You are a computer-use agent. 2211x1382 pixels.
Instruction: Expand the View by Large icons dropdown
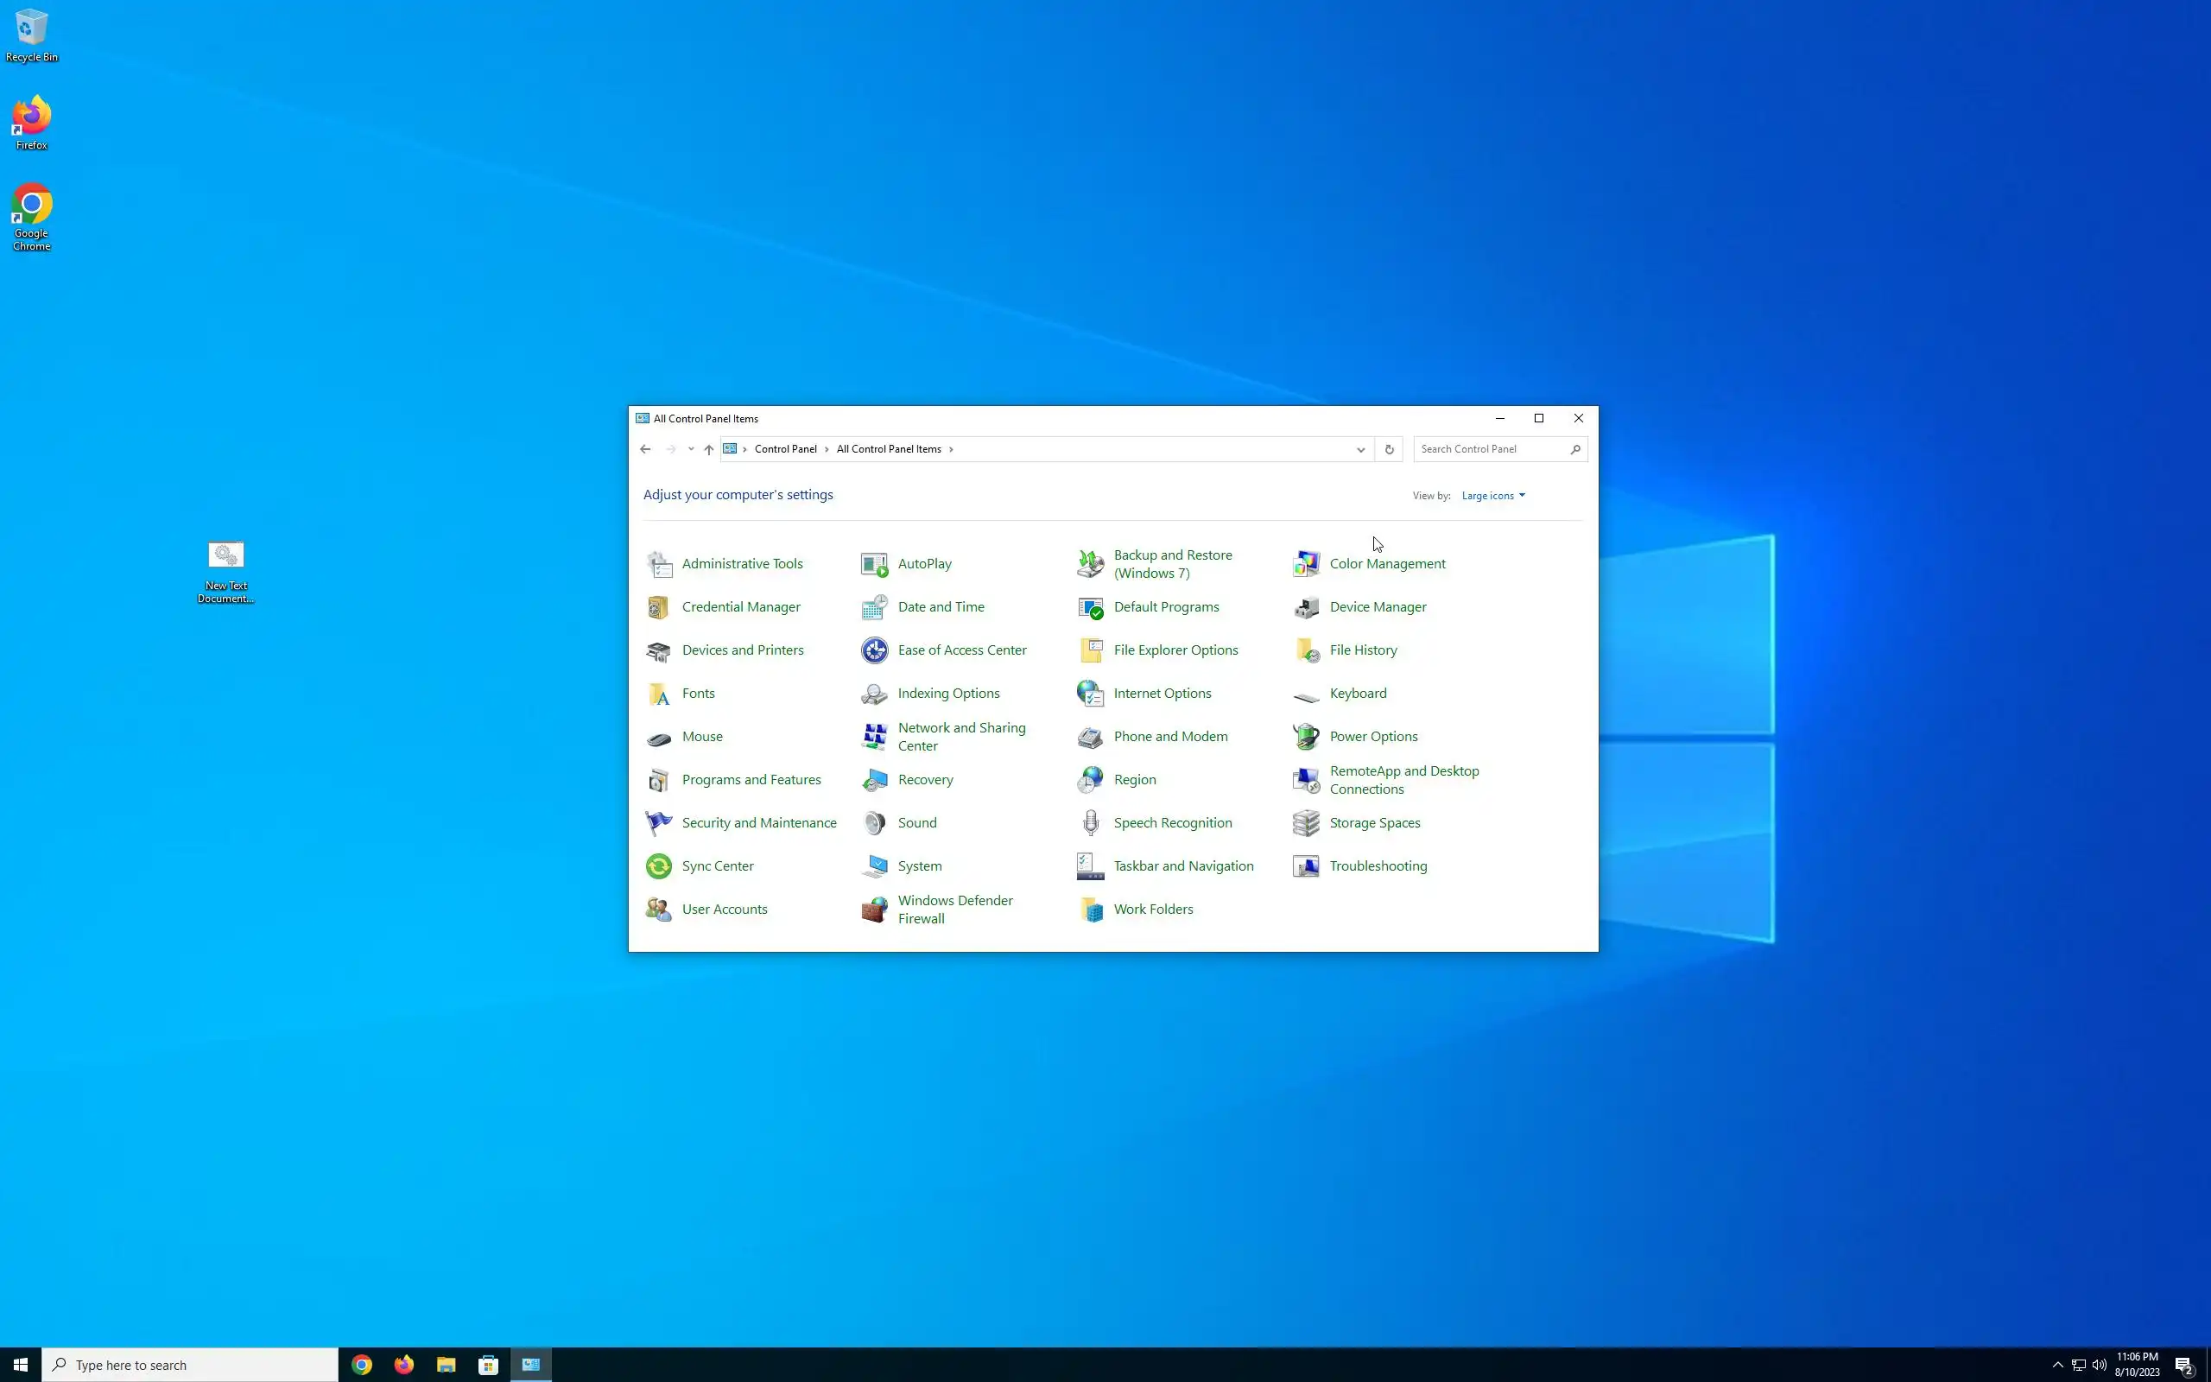(1493, 496)
